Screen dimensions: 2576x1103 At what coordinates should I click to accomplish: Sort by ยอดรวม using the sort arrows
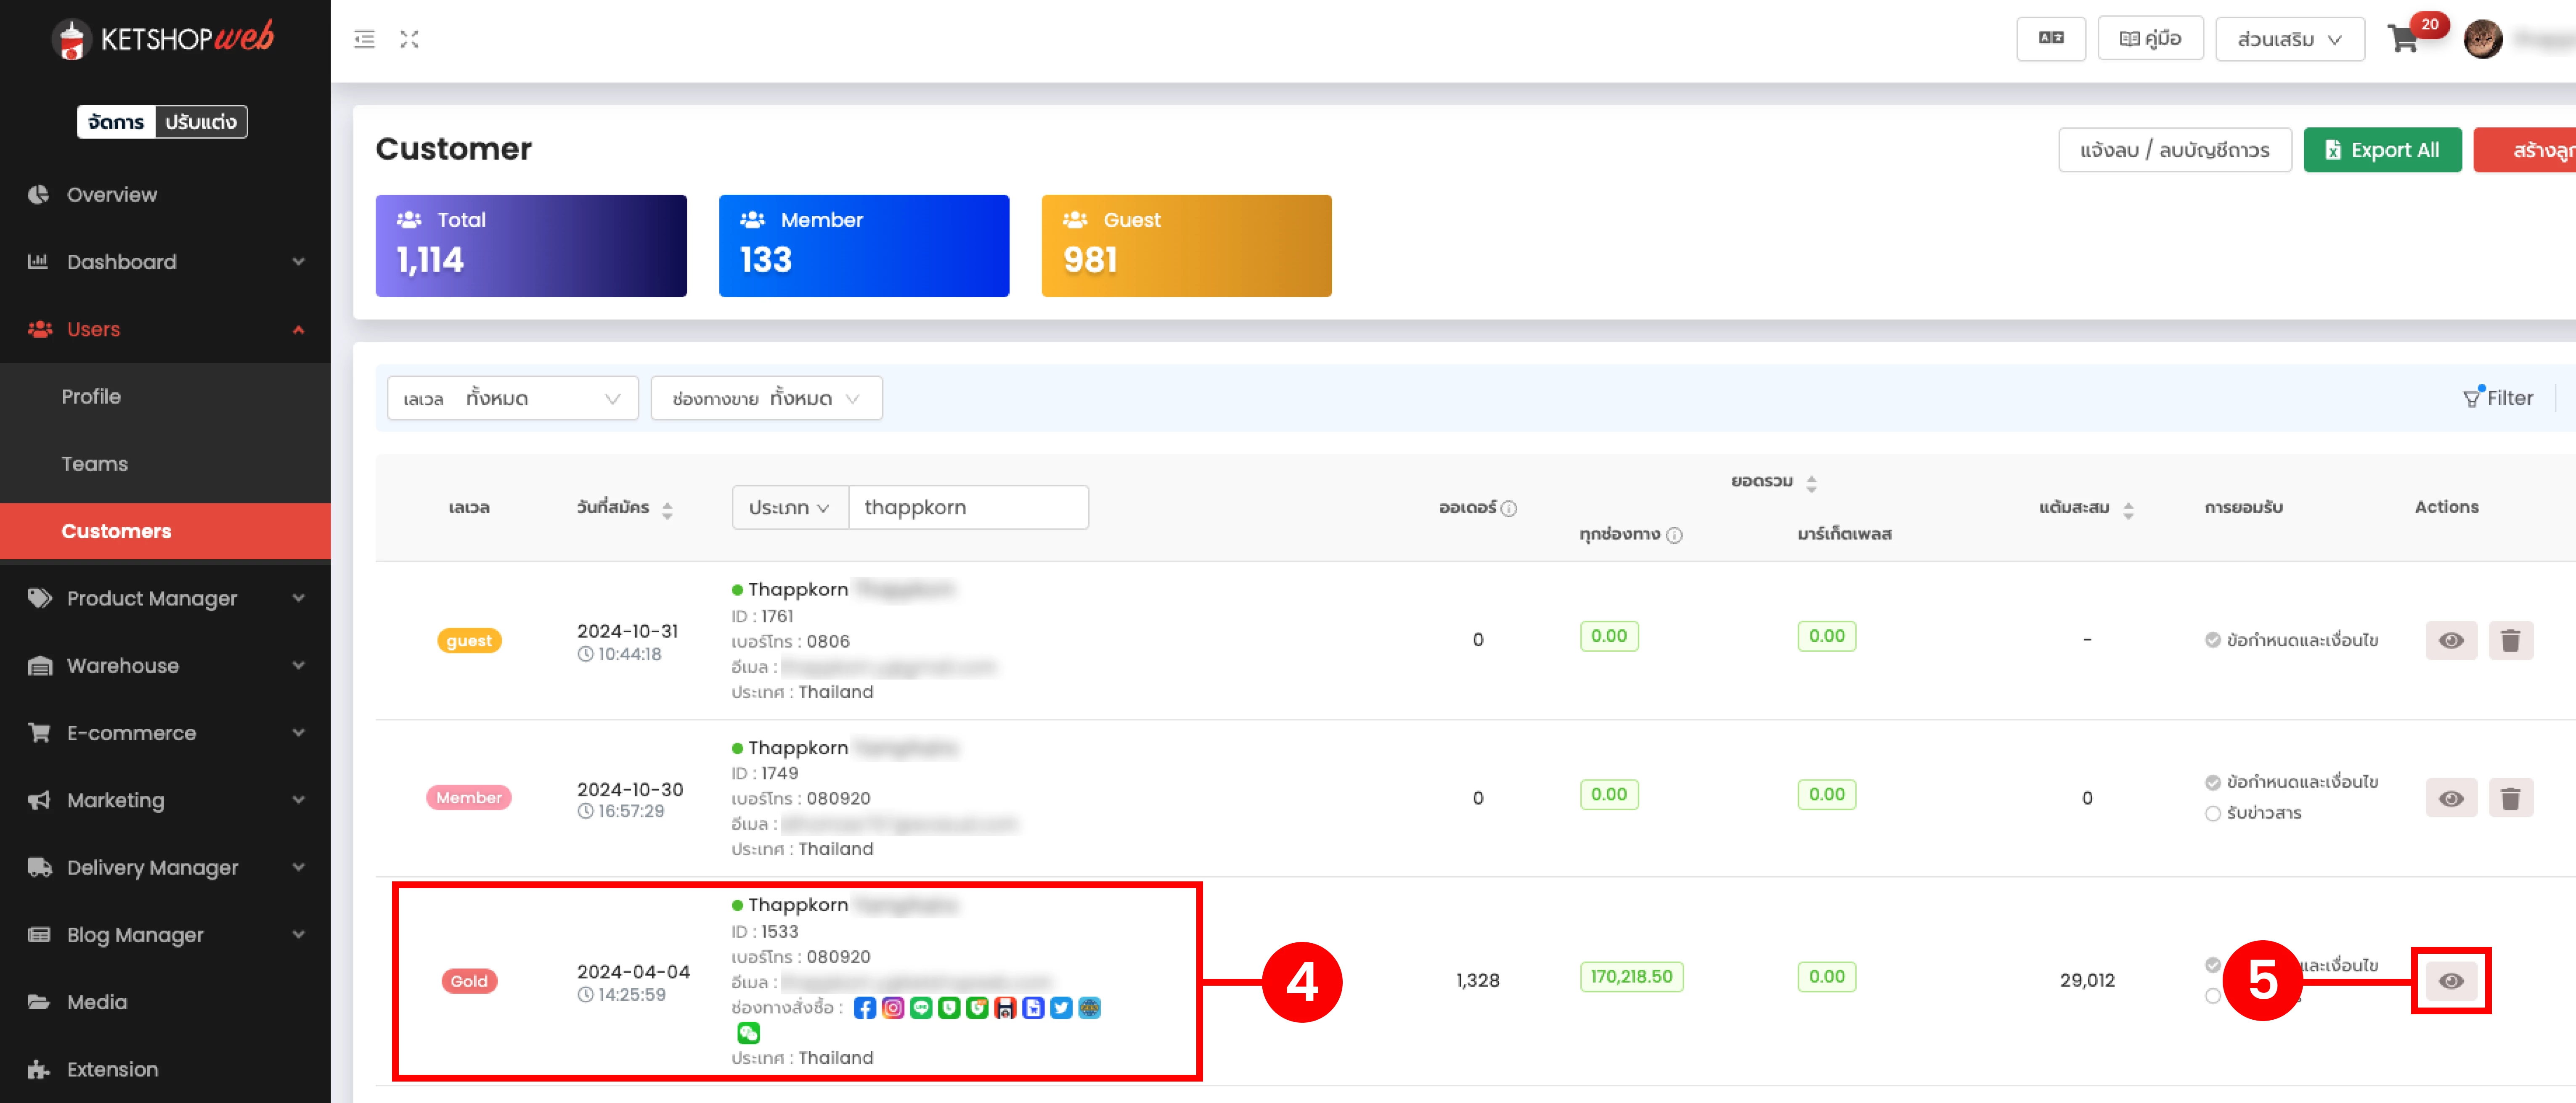pyautogui.click(x=1811, y=483)
